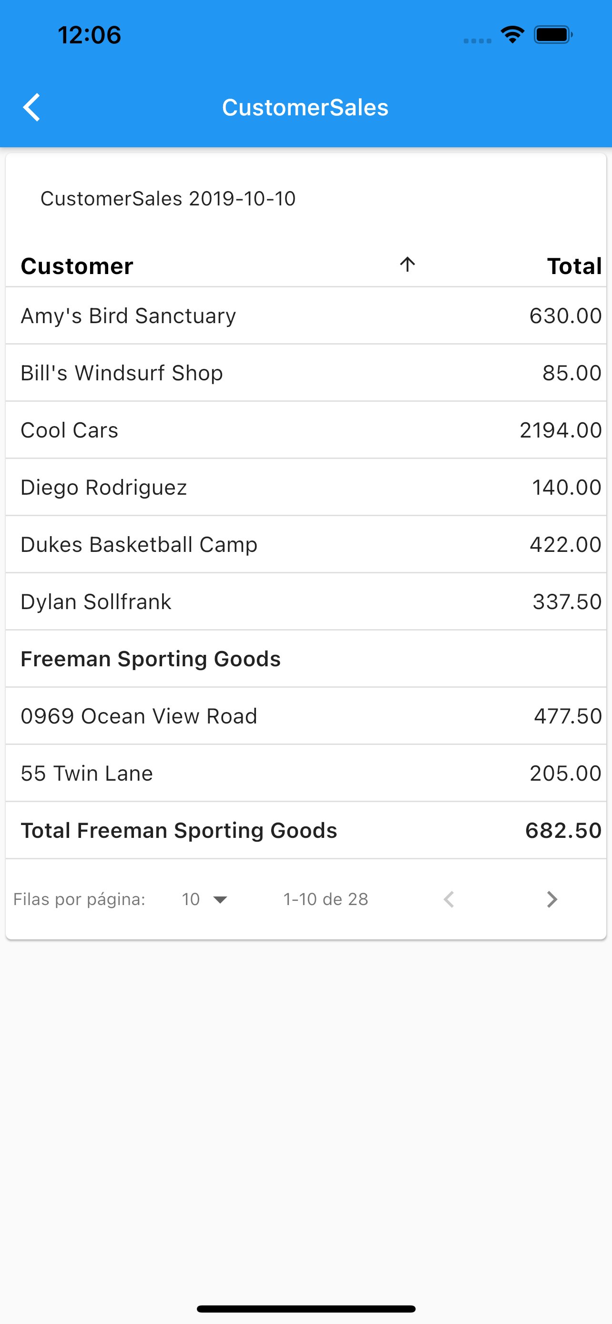The height and width of the screenshot is (1324, 612).
Task: Tap the battery status icon
Action: tap(553, 35)
